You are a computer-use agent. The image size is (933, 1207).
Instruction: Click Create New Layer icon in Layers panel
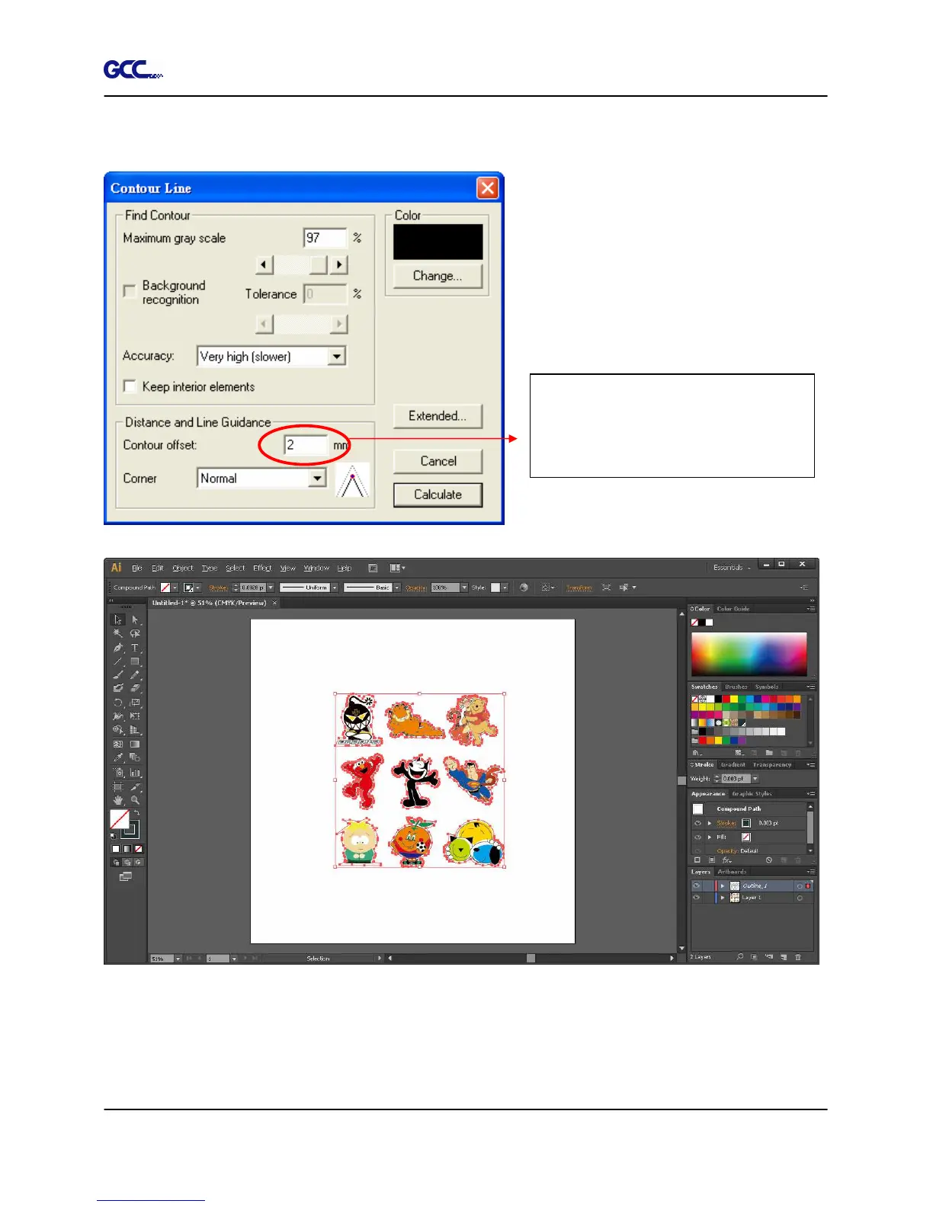pyautogui.click(x=784, y=957)
